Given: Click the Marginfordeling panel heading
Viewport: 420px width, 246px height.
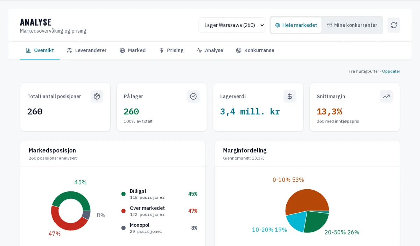Looking at the screenshot, I should pos(245,150).
